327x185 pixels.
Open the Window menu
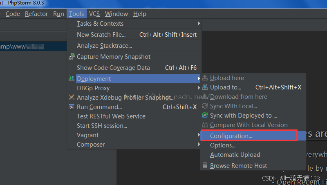coord(116,14)
